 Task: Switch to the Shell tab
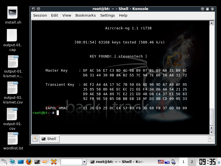tap(49, 139)
